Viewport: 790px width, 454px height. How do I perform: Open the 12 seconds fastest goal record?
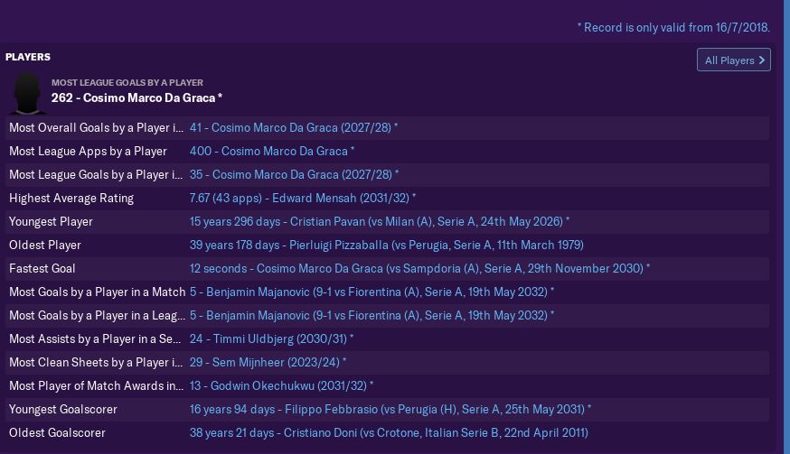tap(419, 269)
